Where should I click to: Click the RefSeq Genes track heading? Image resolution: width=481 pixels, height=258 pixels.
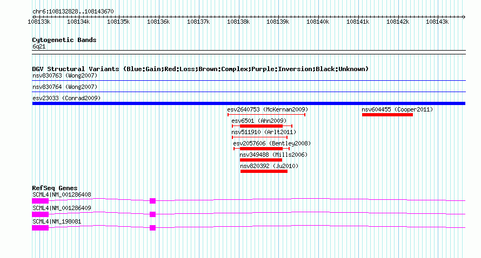point(55,188)
